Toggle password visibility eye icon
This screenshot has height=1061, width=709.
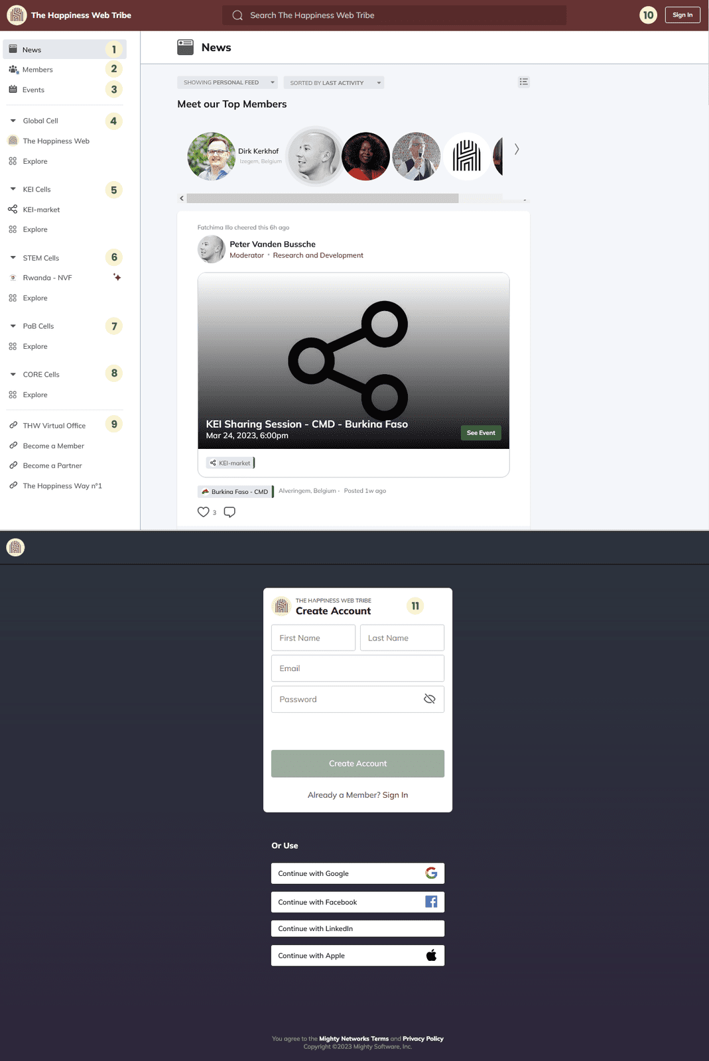pyautogui.click(x=430, y=699)
